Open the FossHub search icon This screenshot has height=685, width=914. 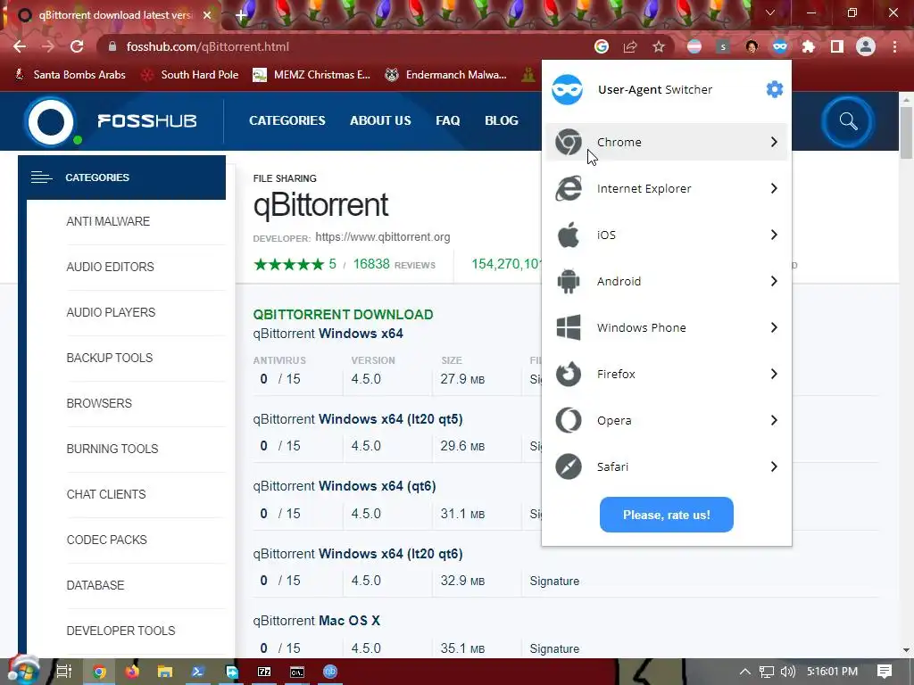848,121
